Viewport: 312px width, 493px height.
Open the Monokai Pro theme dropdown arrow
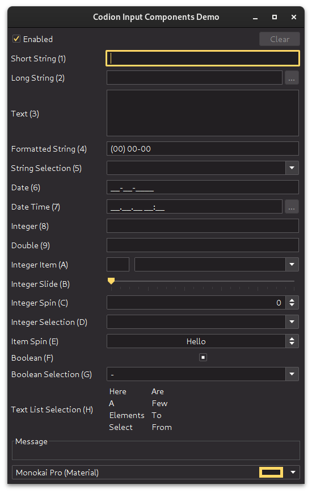coord(293,472)
